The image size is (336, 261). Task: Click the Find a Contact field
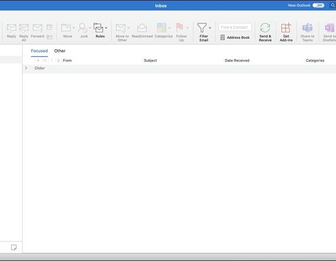click(235, 27)
